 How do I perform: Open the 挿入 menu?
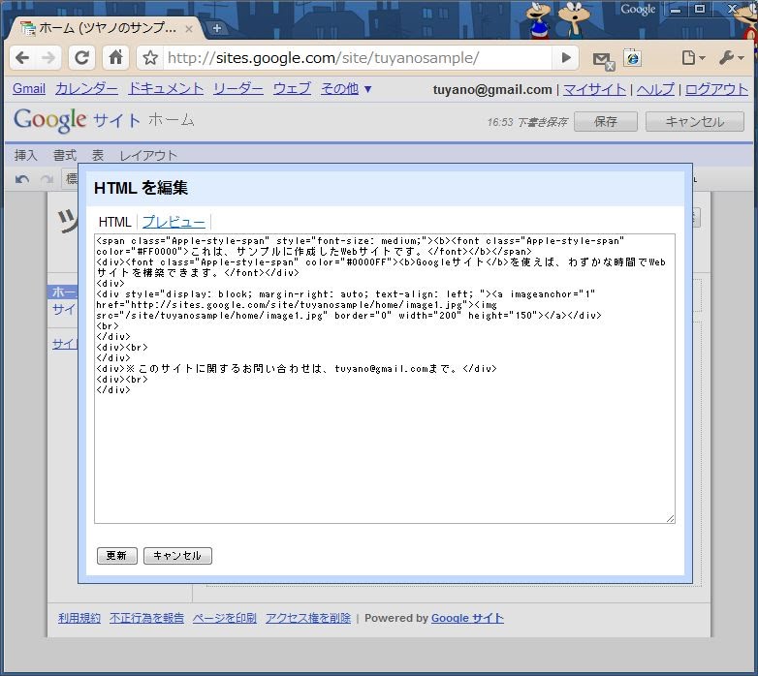26,155
